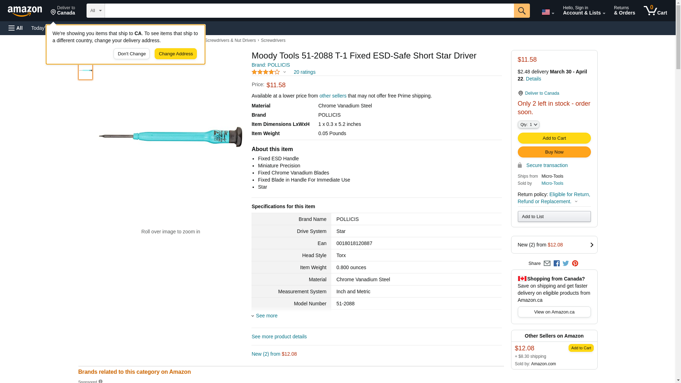Open the Qty quantity dropdown
Image resolution: width=681 pixels, height=383 pixels.
(528, 124)
